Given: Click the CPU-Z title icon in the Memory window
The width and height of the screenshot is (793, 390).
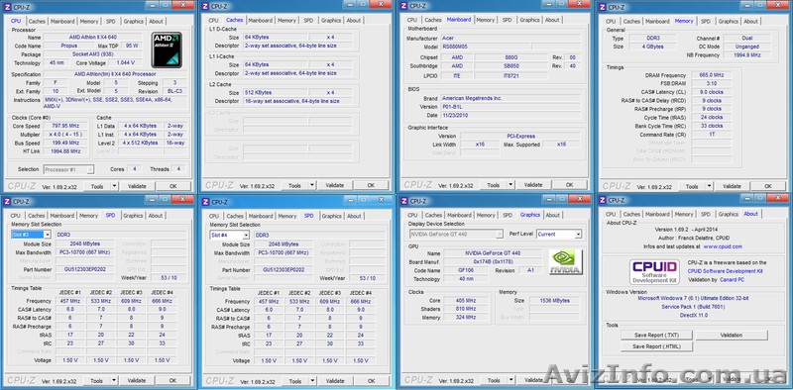Looking at the screenshot, I should (603, 7).
